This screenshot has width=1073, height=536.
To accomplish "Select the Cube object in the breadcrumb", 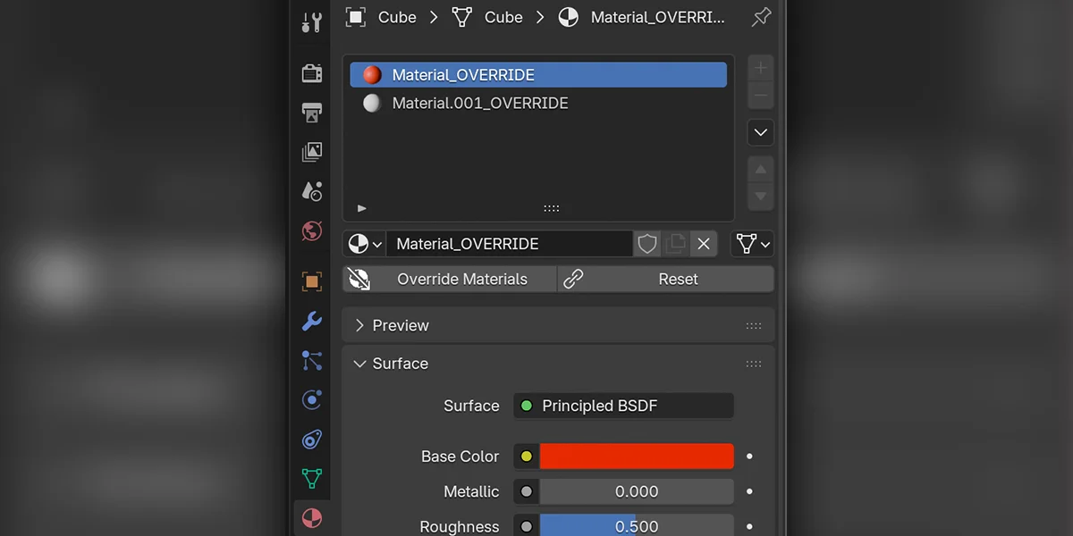I will pos(397,17).
